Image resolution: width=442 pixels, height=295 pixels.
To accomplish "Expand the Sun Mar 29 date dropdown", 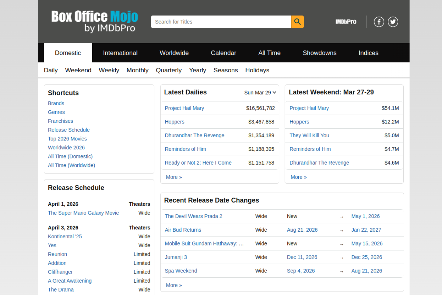I will click(260, 93).
